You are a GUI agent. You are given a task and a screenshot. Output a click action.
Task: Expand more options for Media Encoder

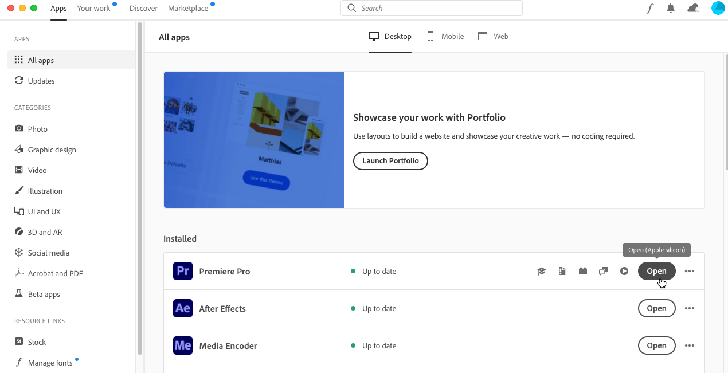coord(690,346)
